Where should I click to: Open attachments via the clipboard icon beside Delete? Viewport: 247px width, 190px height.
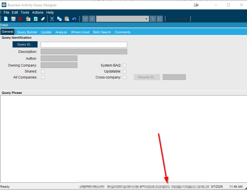(x=28, y=19)
